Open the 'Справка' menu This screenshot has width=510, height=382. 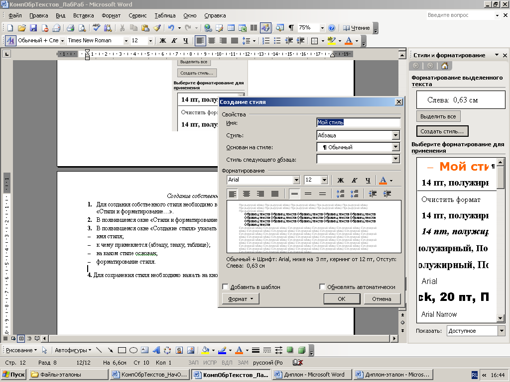pyautogui.click(x=215, y=15)
